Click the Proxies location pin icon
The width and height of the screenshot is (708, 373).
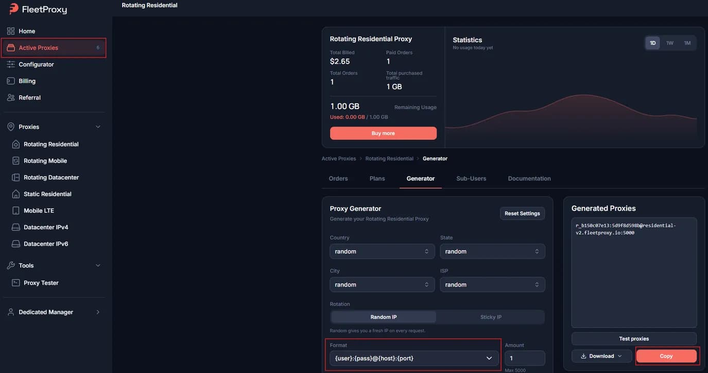[x=11, y=127]
